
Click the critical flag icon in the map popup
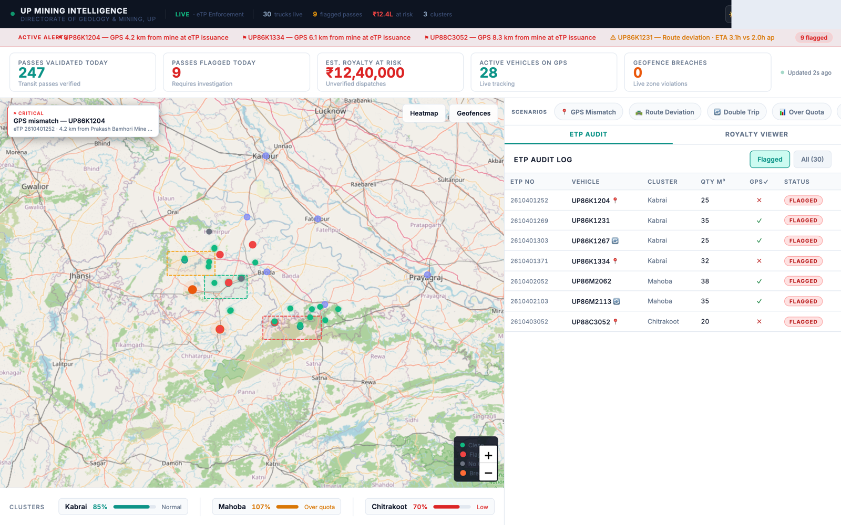coord(15,113)
